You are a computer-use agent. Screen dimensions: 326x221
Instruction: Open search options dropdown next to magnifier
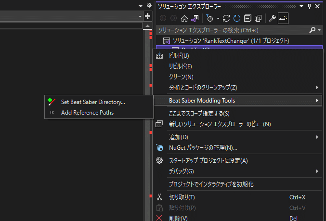[319, 30]
